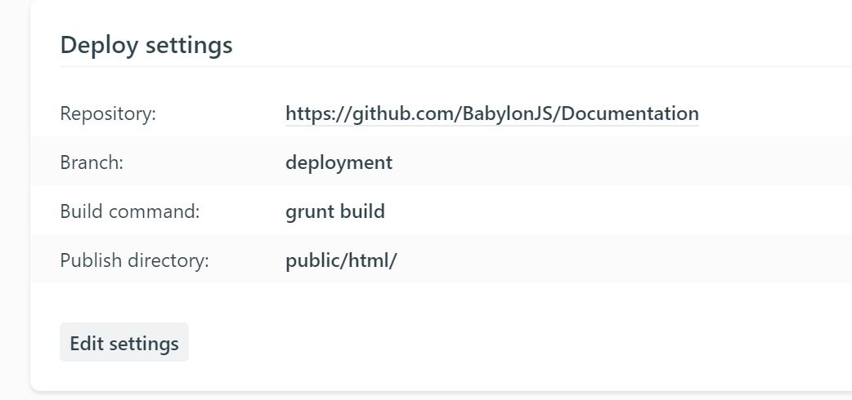Click the Repository field label
Viewport: 852px width, 400px height.
pos(108,114)
